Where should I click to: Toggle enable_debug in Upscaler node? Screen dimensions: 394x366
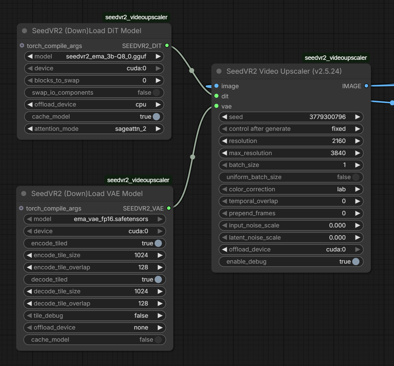[x=291, y=262]
